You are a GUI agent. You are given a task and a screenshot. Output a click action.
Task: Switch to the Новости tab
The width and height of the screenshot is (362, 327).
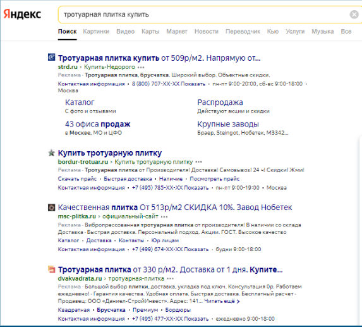pos(207,32)
